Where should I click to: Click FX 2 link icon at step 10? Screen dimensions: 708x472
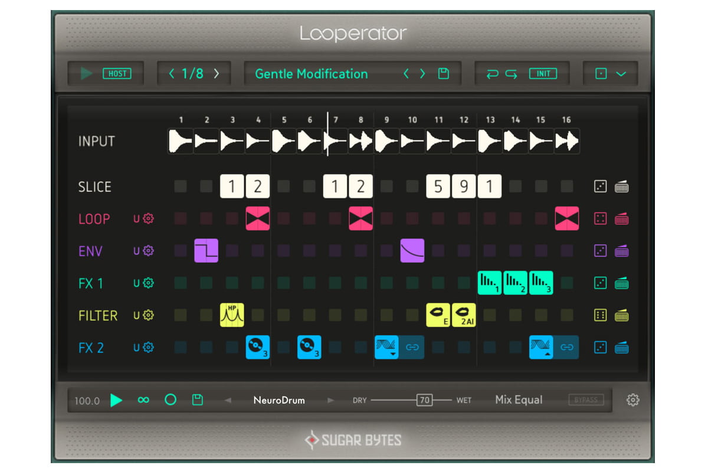tap(412, 348)
